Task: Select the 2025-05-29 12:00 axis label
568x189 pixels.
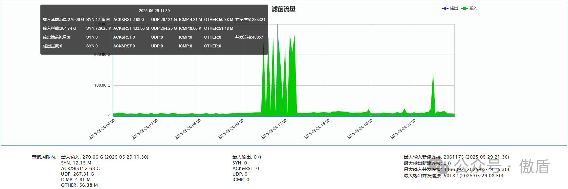Action: click(x=274, y=129)
